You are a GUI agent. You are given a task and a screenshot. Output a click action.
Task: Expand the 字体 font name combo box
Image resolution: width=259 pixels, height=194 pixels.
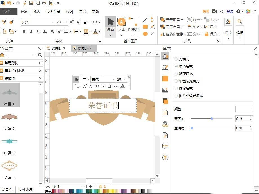[53, 22]
